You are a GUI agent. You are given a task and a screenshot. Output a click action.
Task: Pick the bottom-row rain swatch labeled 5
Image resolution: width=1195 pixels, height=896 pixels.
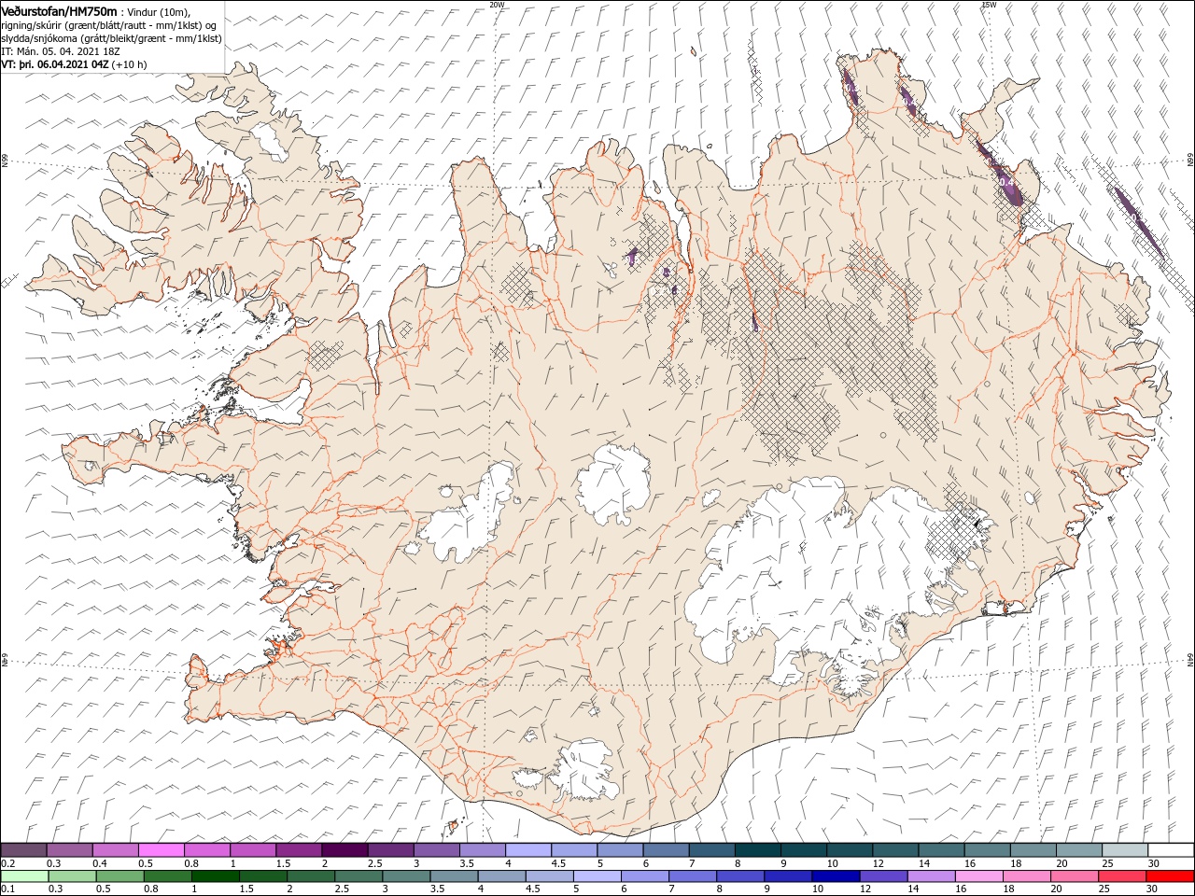(x=596, y=876)
